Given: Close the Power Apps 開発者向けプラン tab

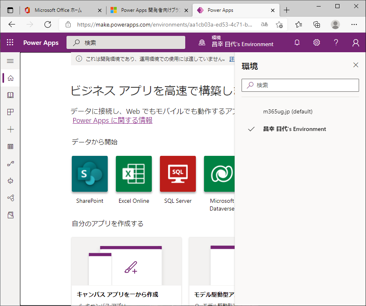Looking at the screenshot, I should (x=186, y=10).
